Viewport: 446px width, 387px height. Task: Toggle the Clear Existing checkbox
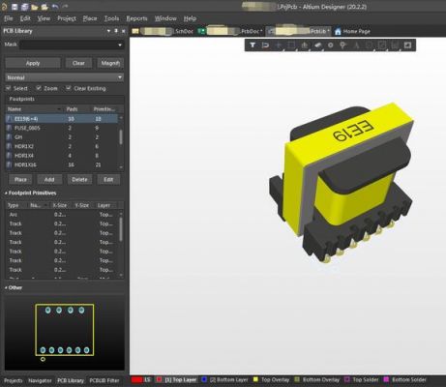pyautogui.click(x=69, y=88)
